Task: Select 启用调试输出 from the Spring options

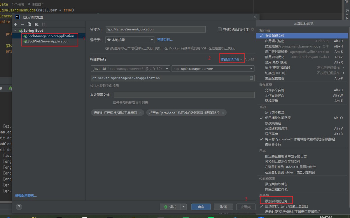Action: (x=274, y=41)
